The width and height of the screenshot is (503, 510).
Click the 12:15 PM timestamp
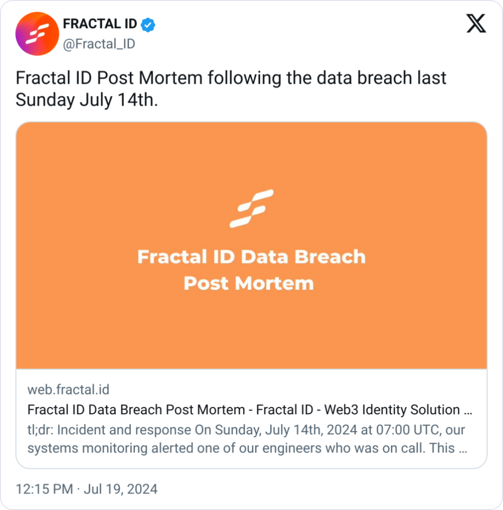tap(44, 489)
